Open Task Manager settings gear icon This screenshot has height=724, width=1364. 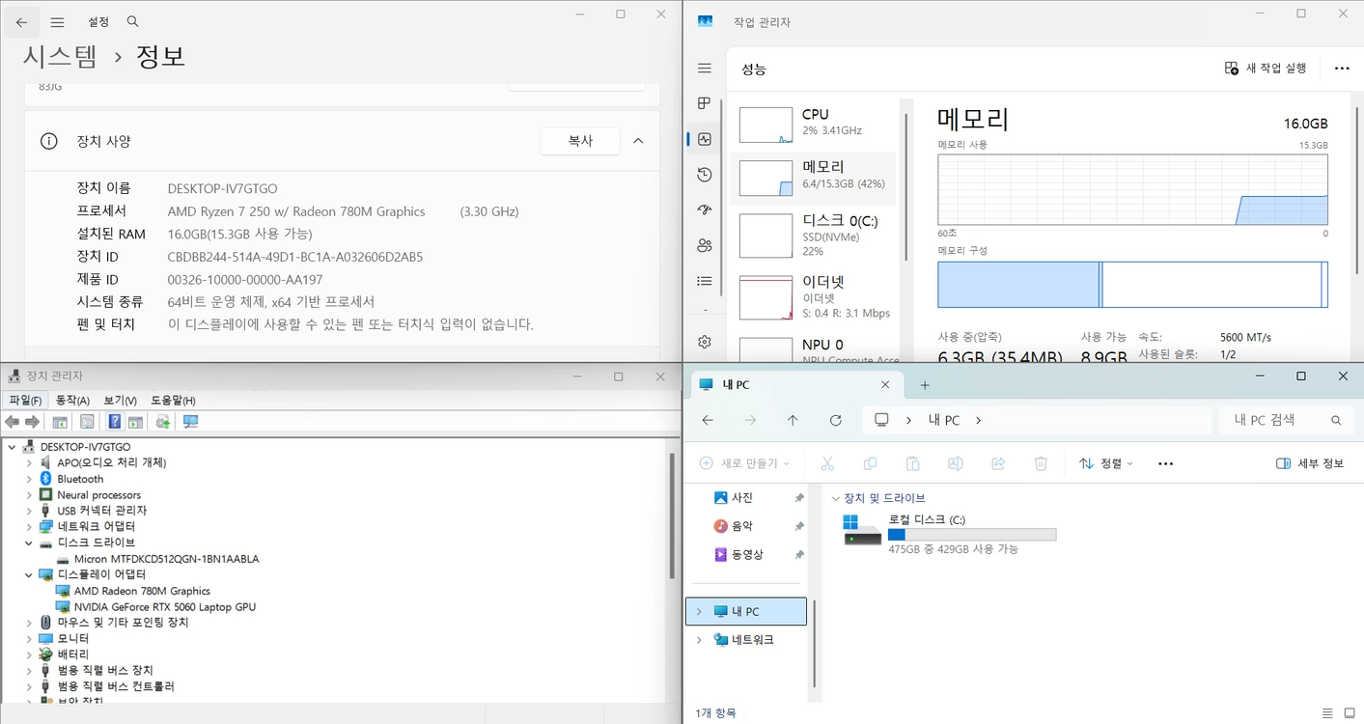(x=705, y=342)
